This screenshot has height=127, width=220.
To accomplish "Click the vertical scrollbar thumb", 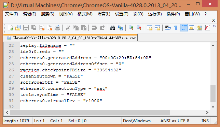I will pyautogui.click(x=213, y=93).
